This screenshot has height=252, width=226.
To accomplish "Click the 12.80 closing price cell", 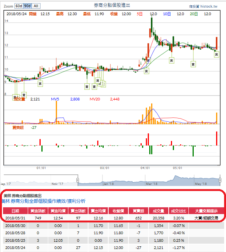I will point(119,218).
